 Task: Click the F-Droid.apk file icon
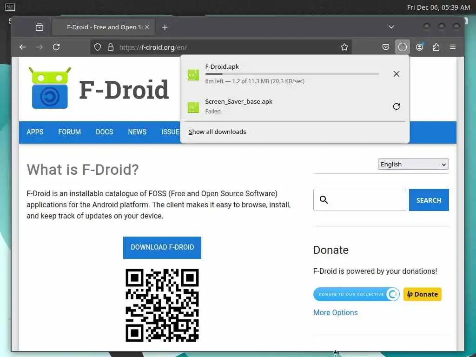pos(193,75)
